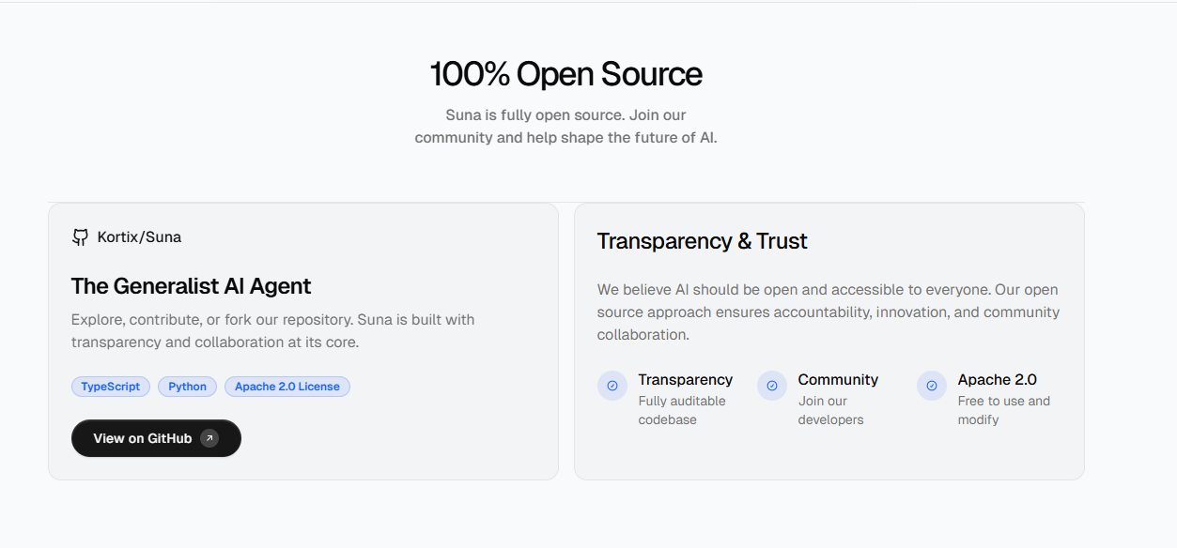Click the GitHub logo icon beside Kortix/Suna
The image size is (1177, 548).
tap(80, 237)
